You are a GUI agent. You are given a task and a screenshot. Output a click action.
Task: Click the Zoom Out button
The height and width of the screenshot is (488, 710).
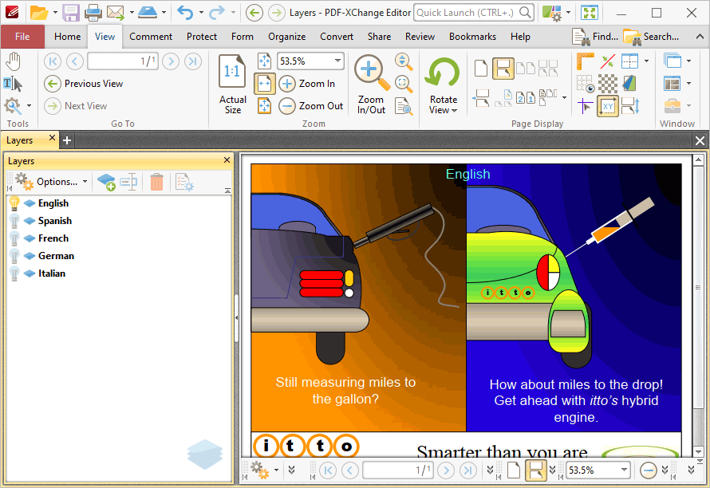(311, 106)
